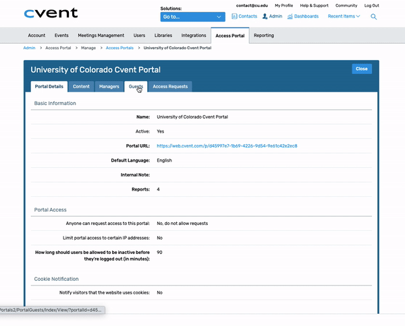
Task: Switch to the Portal Details tab
Action: 49,87
